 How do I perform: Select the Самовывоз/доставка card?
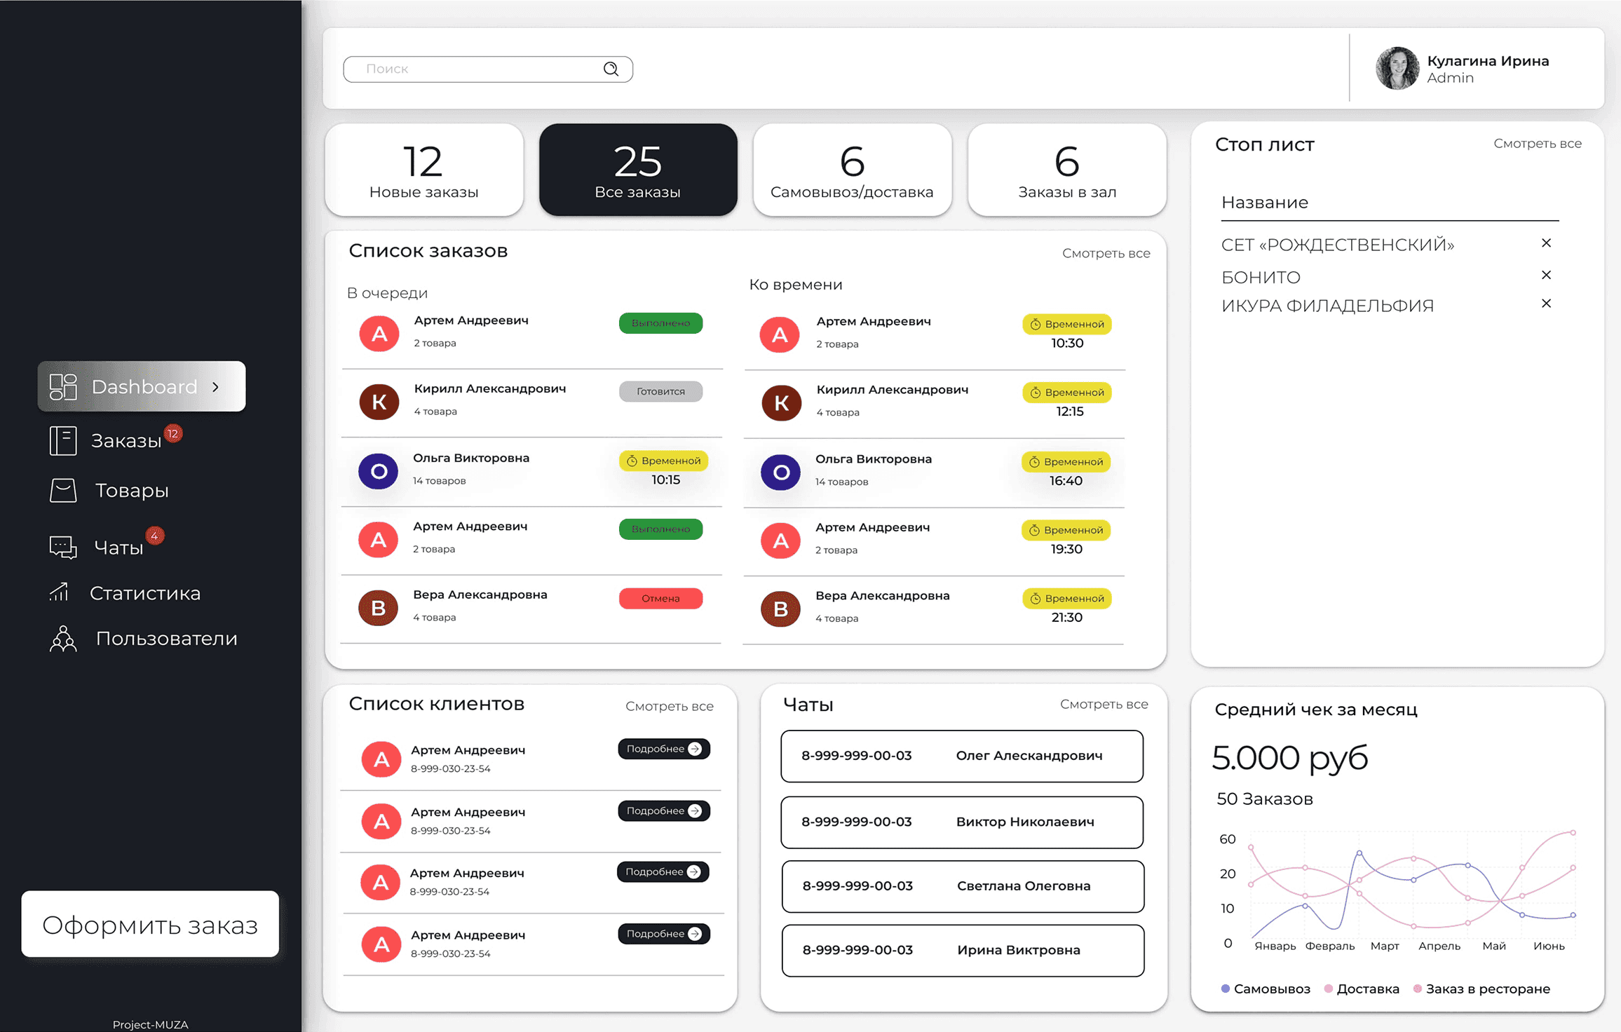(852, 170)
